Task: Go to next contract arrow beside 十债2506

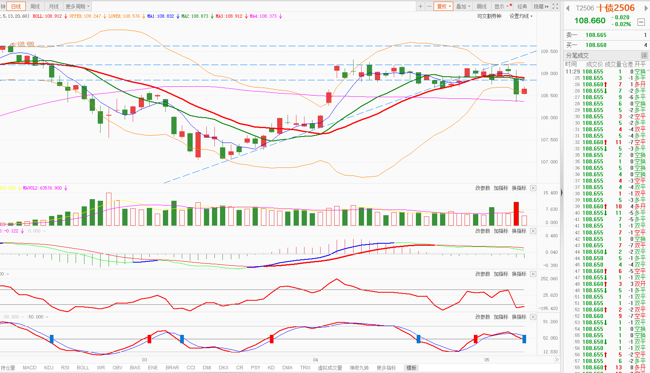Action: pos(646,8)
